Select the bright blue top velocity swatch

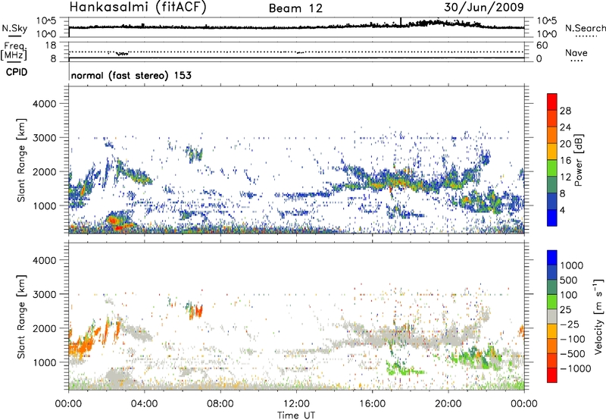click(552, 258)
